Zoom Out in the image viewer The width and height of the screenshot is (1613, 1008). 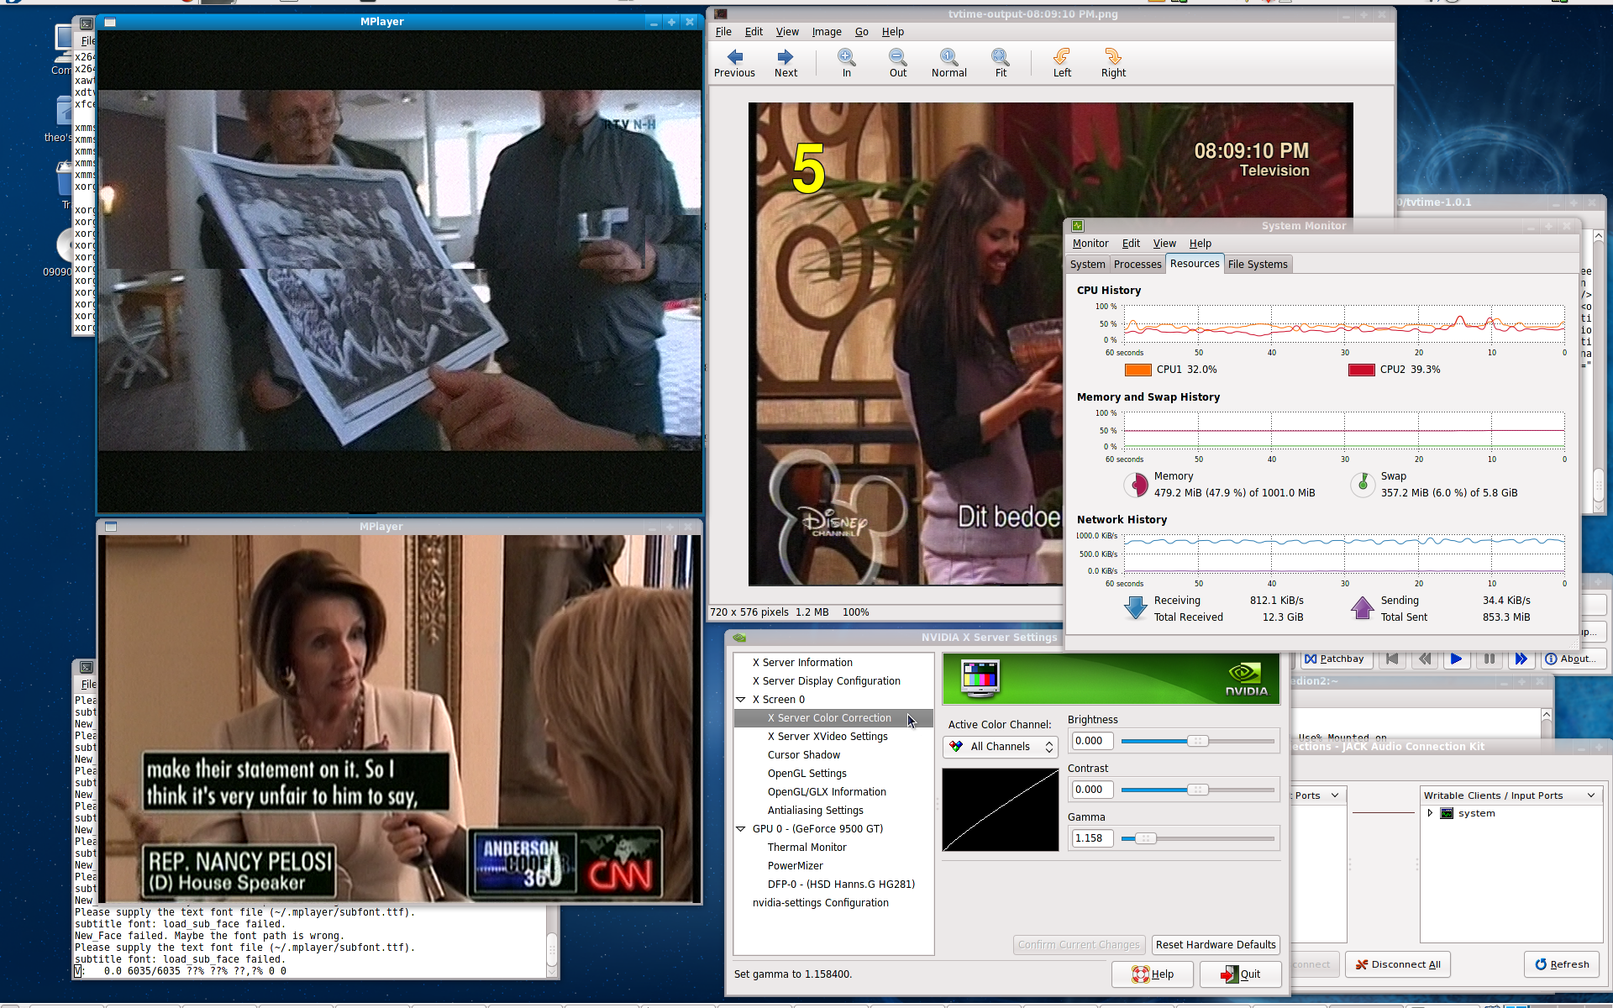point(897,62)
